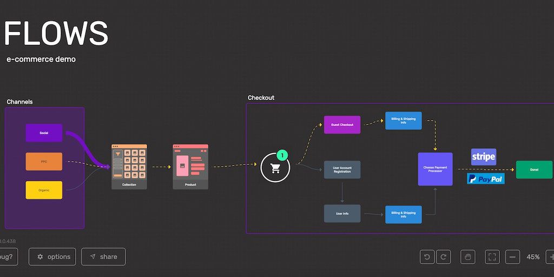Select Billing & Shipping node after User Info
554x277 pixels.
tap(404, 214)
